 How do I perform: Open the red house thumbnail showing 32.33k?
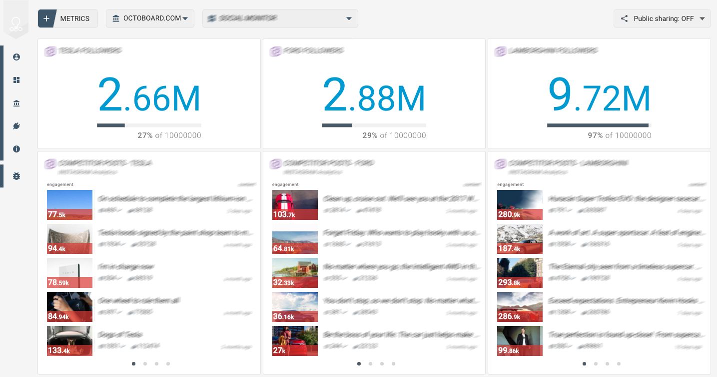295,273
